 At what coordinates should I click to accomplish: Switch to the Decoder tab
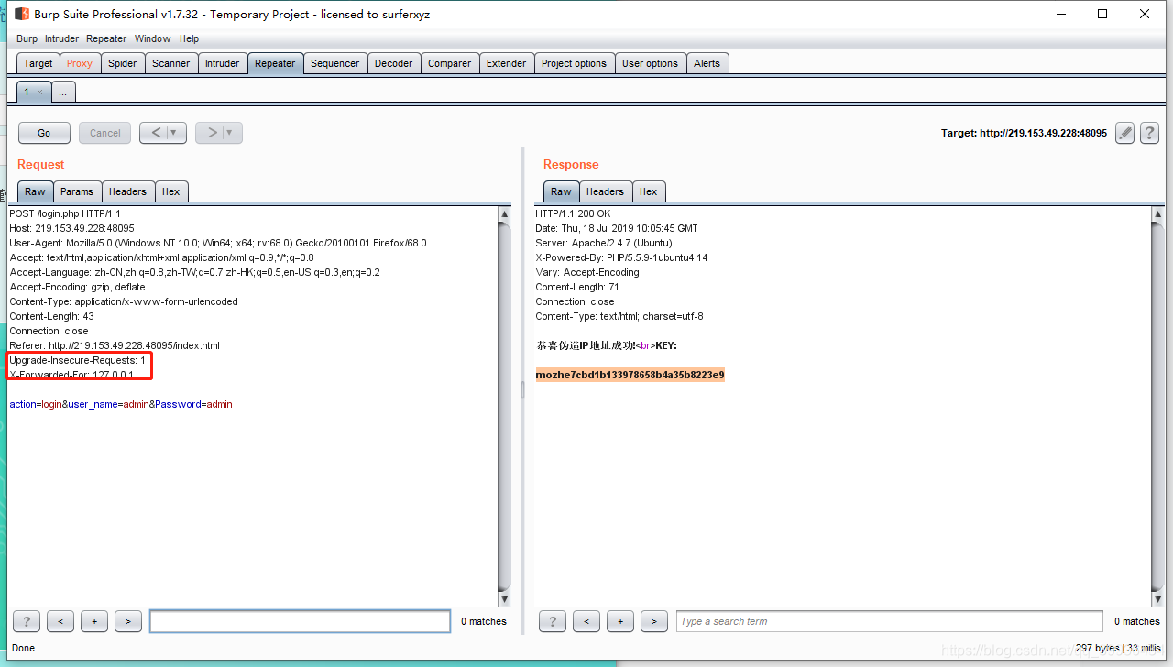coord(394,63)
